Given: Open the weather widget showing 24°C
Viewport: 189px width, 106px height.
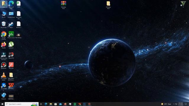Looking at the screenshot, I should (x=166, y=104).
